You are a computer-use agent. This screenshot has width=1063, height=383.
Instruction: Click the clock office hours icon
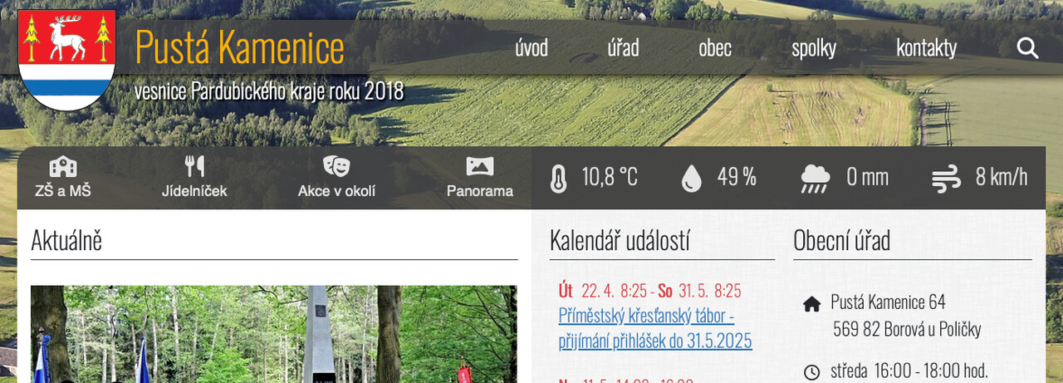tap(812, 371)
